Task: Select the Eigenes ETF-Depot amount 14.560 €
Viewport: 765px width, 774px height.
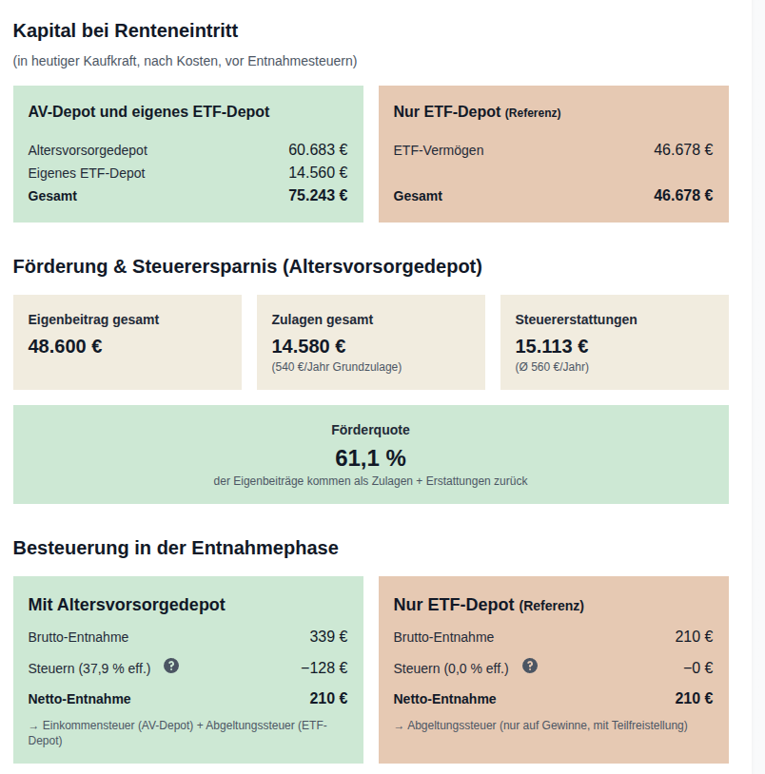Action: point(318,173)
